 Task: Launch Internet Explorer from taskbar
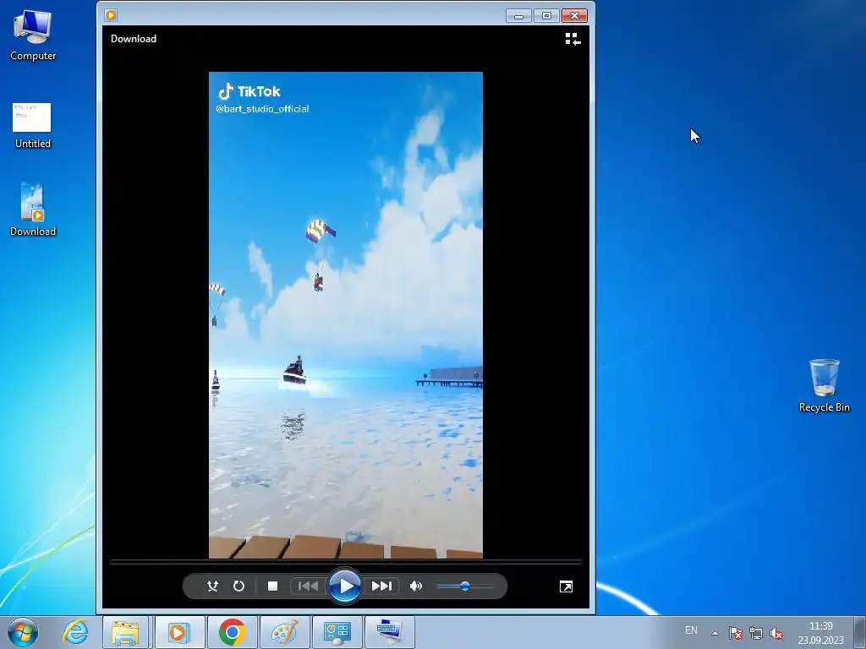click(75, 632)
